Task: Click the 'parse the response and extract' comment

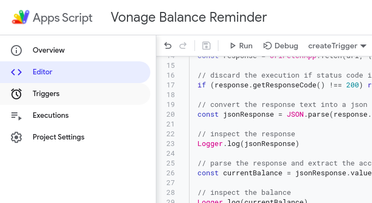Action: (x=284, y=163)
